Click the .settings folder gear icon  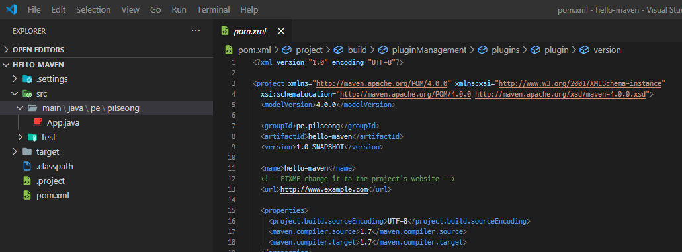[x=27, y=79]
